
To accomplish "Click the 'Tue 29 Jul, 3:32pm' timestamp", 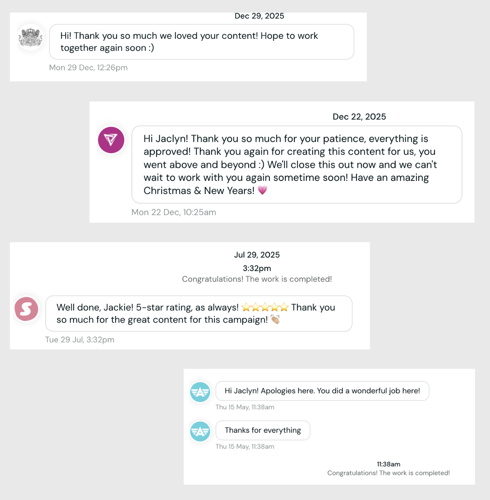I will (x=80, y=339).
